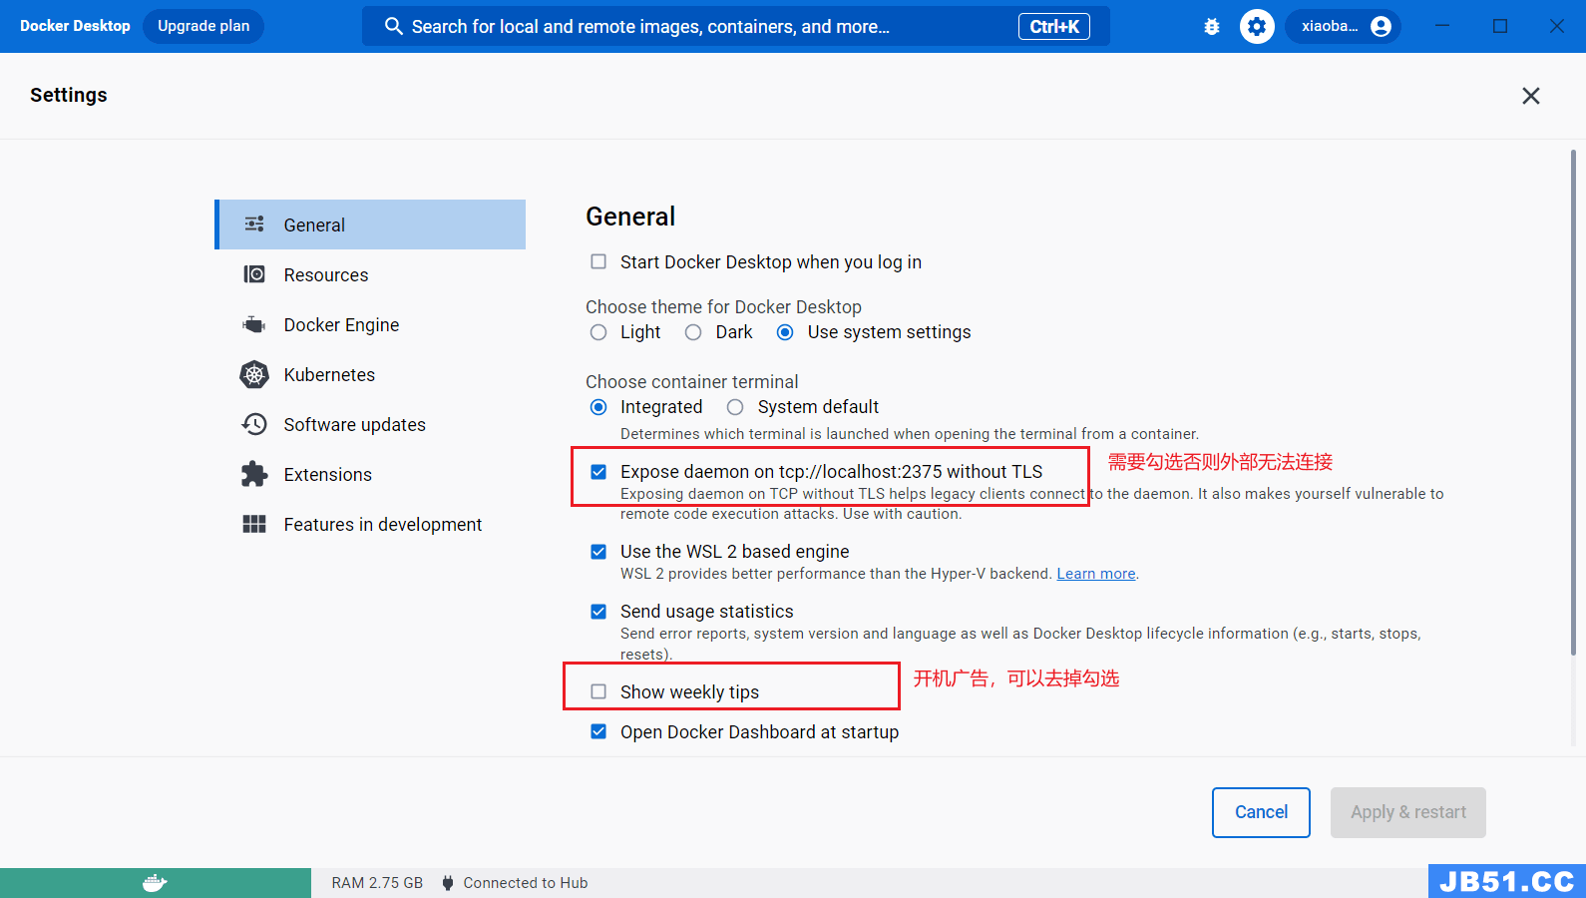Viewport: 1586px width, 898px height.
Task: Click the Choose container terminal label
Action: 692,382
